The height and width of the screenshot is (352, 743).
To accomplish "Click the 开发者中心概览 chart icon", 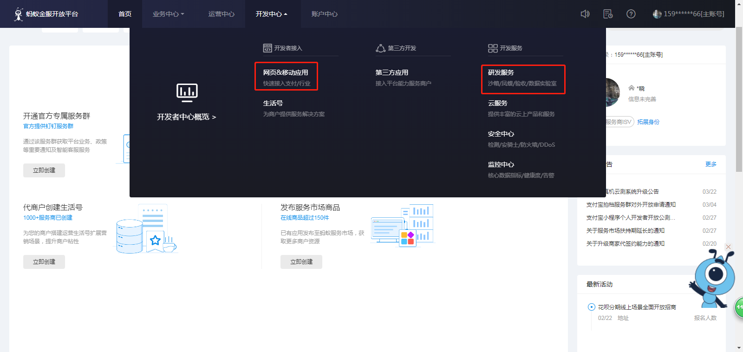I will point(187,93).
